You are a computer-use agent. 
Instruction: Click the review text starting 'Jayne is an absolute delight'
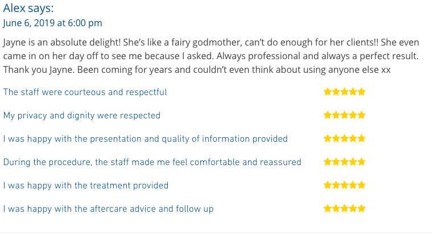(211, 56)
